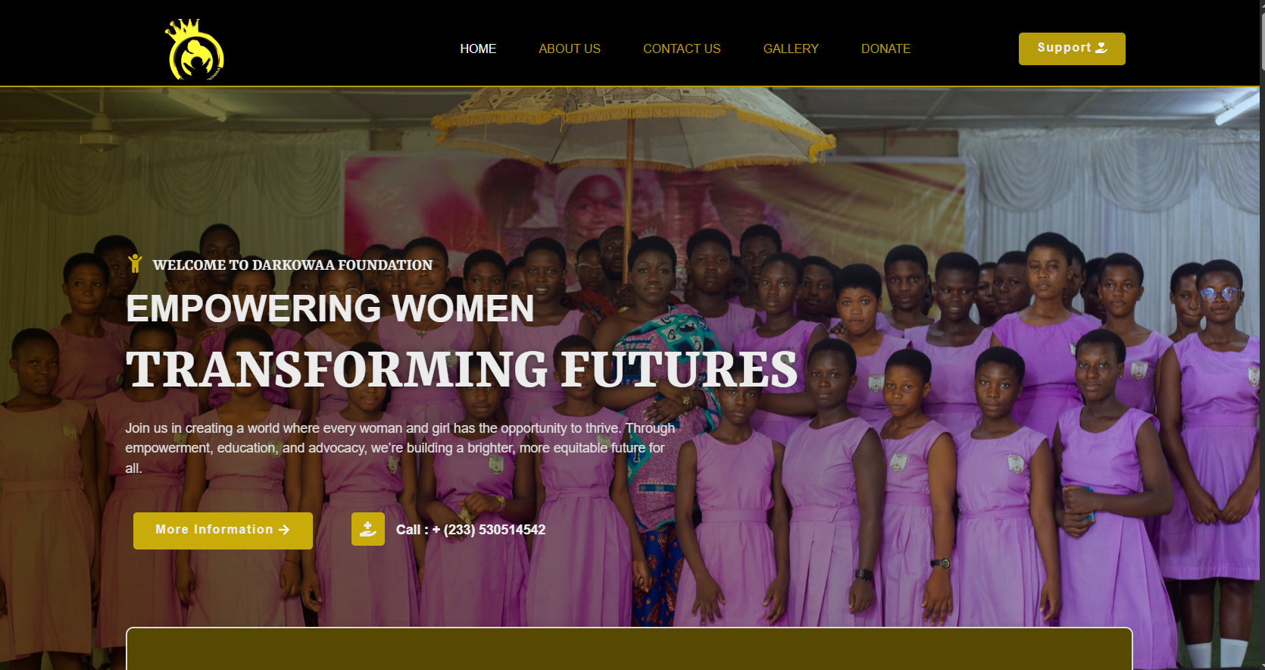Click the page's vertical scrollbar
Viewport: 1265px width, 670px height.
click(1262, 335)
